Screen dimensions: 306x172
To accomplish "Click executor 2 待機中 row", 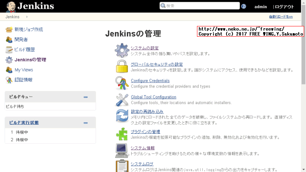I will (x=50, y=140).
